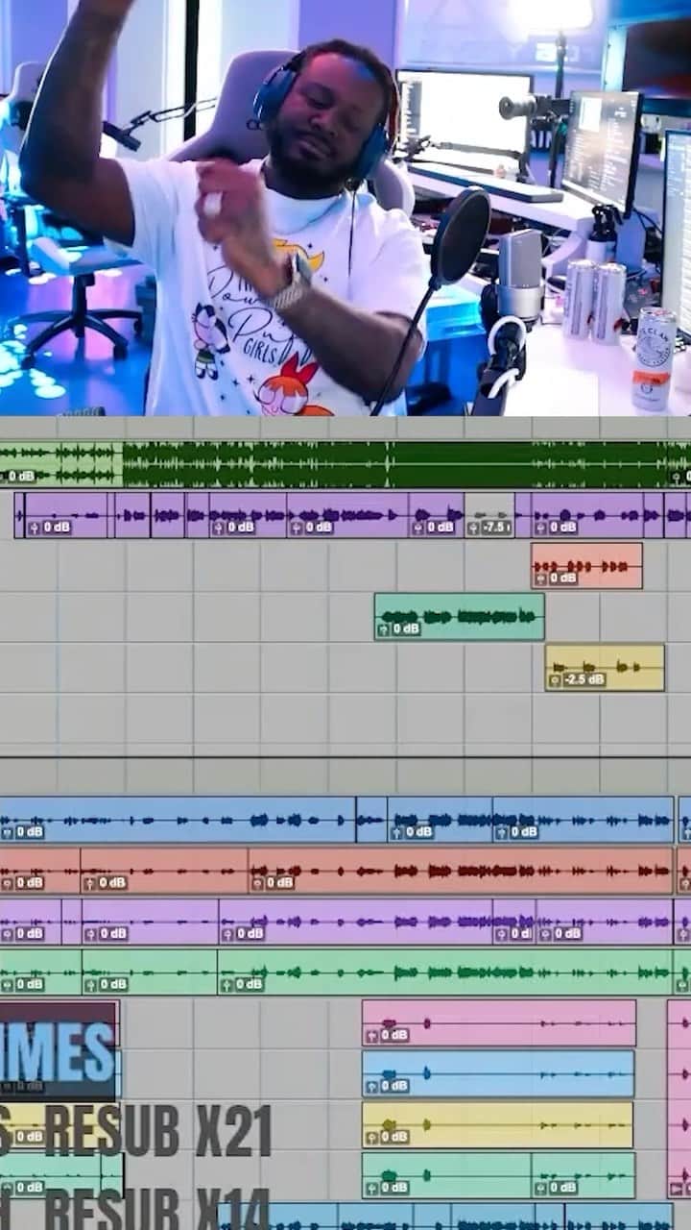Viewport: 691px width, 1230px height.
Task: Click the gain badge on lower yellow clip
Action: coord(388,1137)
